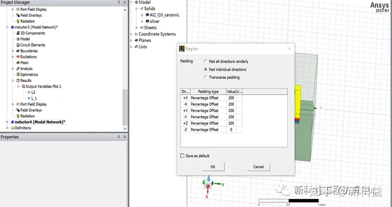The height and width of the screenshot is (207, 392).
Task: Cancel the Region dialog
Action: [259, 167]
